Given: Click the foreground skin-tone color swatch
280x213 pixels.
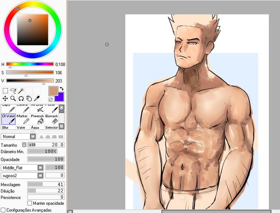Looking at the screenshot, I should (x=53, y=91).
